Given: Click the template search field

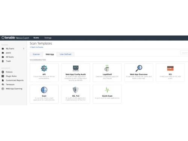Looking at the screenshot, I should [184, 53].
